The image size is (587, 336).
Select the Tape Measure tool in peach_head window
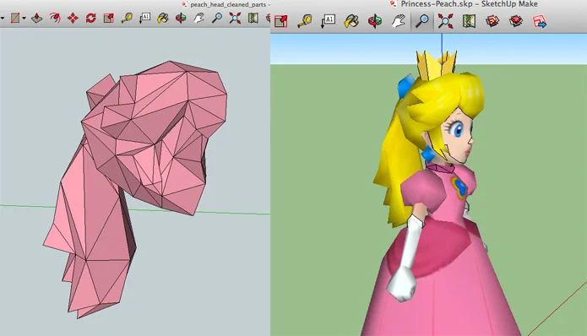pos(127,18)
